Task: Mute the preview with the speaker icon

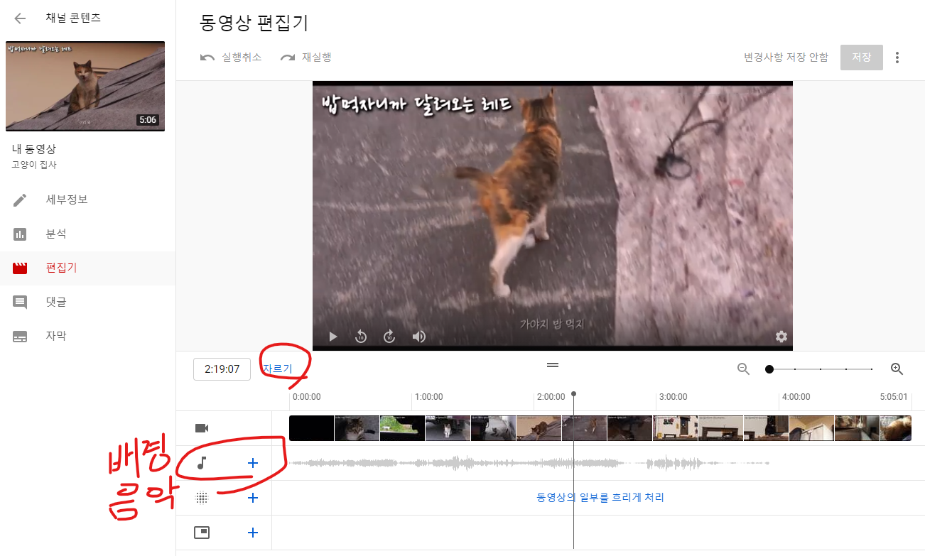Action: tap(418, 337)
